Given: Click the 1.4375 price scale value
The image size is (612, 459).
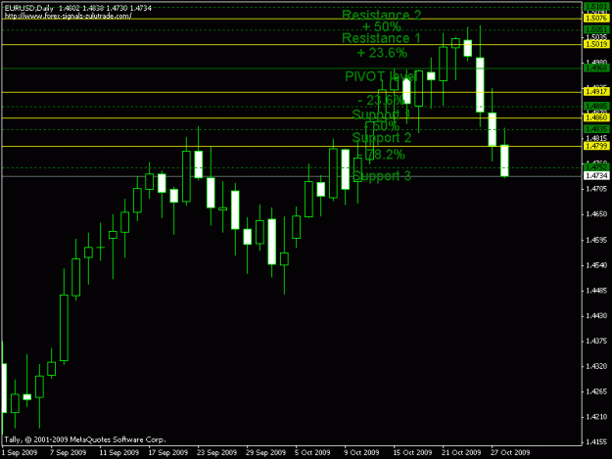Looking at the screenshot, I should coord(596,342).
